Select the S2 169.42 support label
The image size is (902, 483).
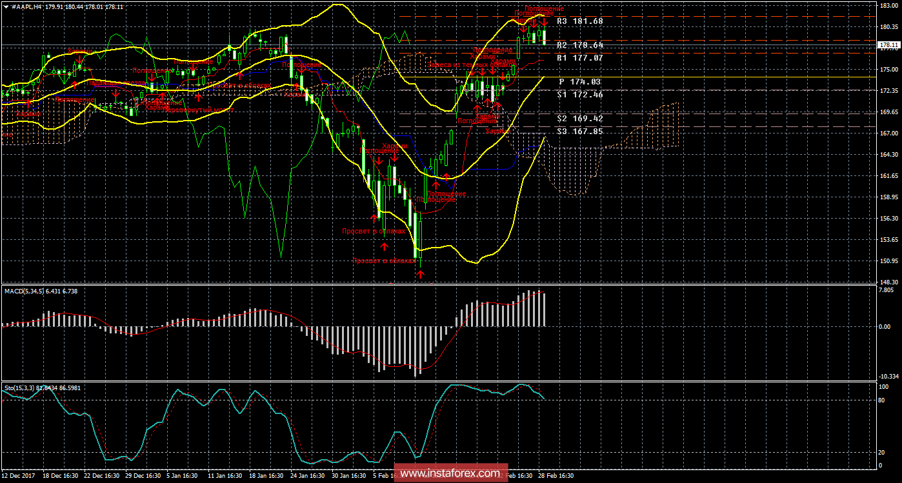pyautogui.click(x=579, y=119)
